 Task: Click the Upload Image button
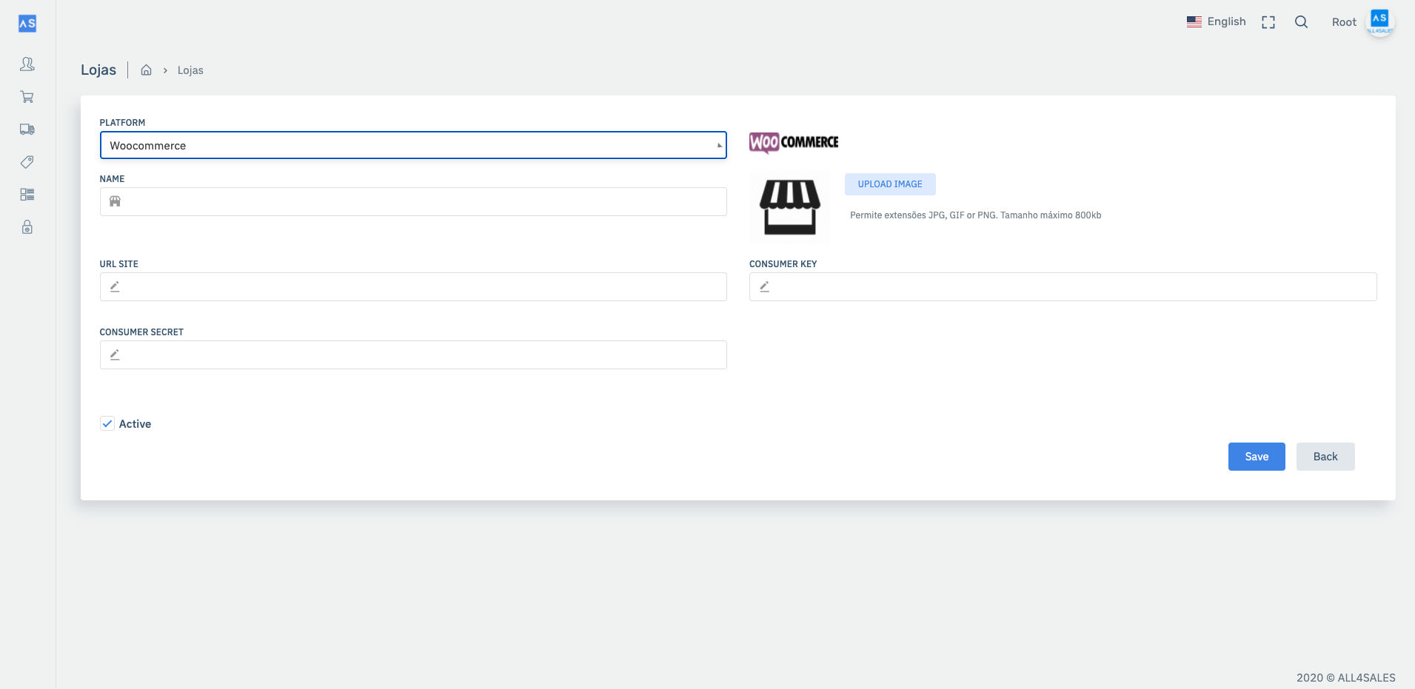click(890, 184)
